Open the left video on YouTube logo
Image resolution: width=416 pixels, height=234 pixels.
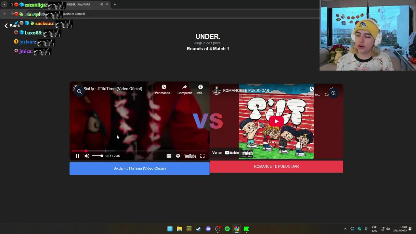[x=190, y=156]
